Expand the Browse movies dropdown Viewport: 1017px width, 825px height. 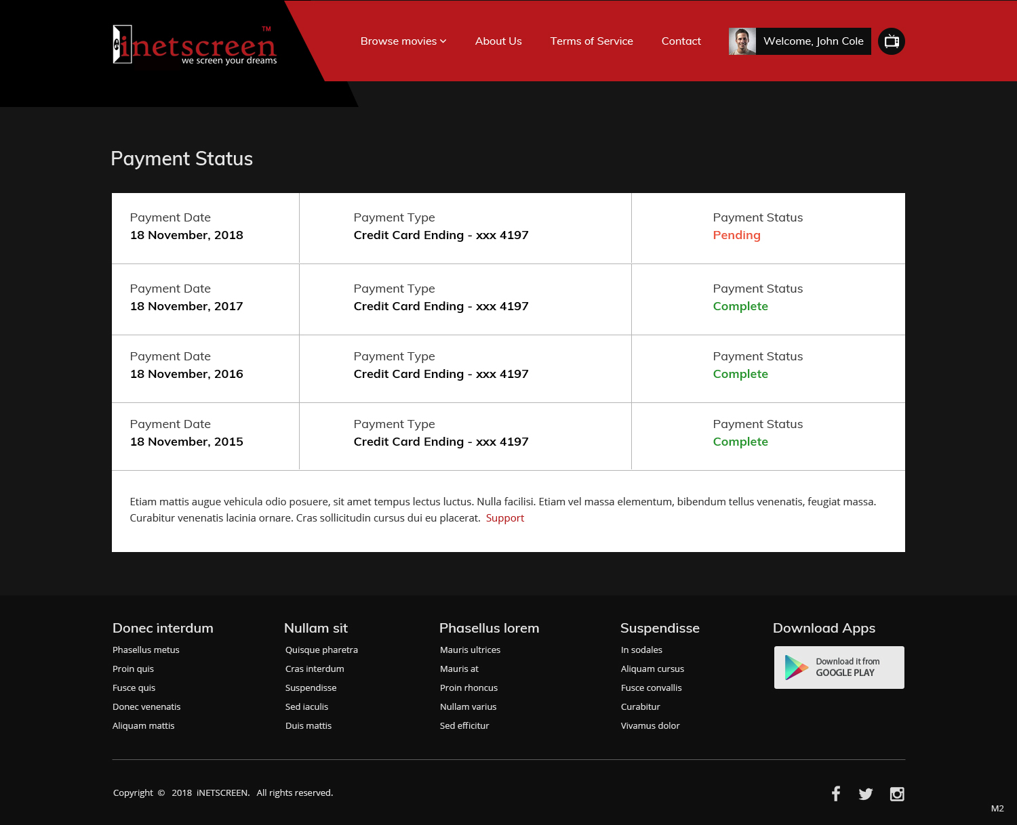coord(399,41)
